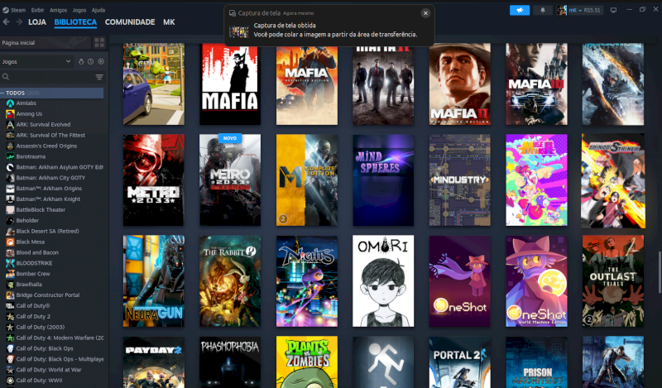Image resolution: width=662 pixels, height=388 pixels.
Task: Open the NiGHTS game cover
Action: point(307,281)
